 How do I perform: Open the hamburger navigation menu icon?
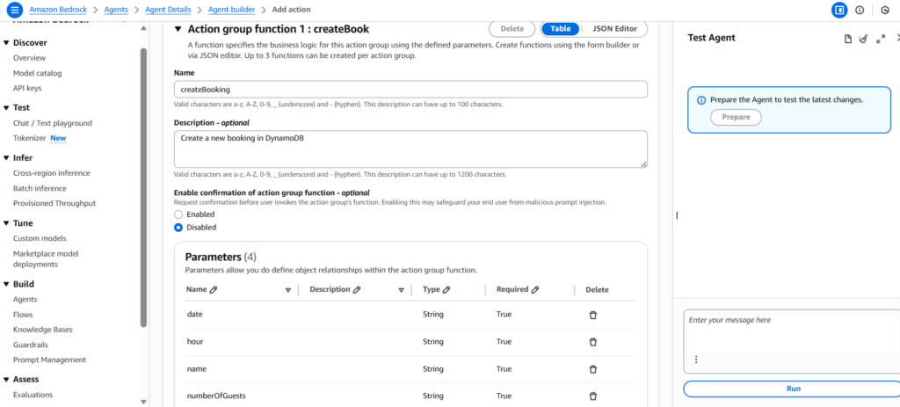[x=14, y=10]
